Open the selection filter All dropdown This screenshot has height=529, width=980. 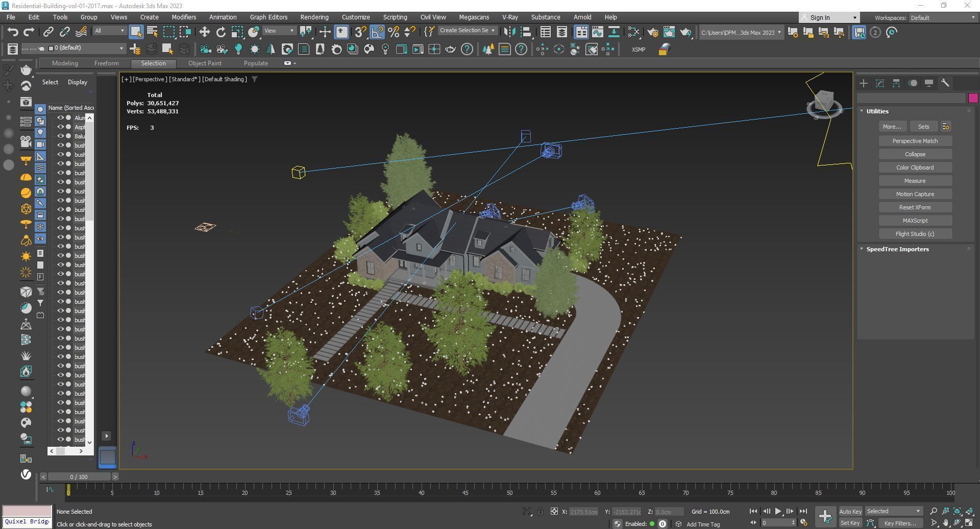point(109,31)
